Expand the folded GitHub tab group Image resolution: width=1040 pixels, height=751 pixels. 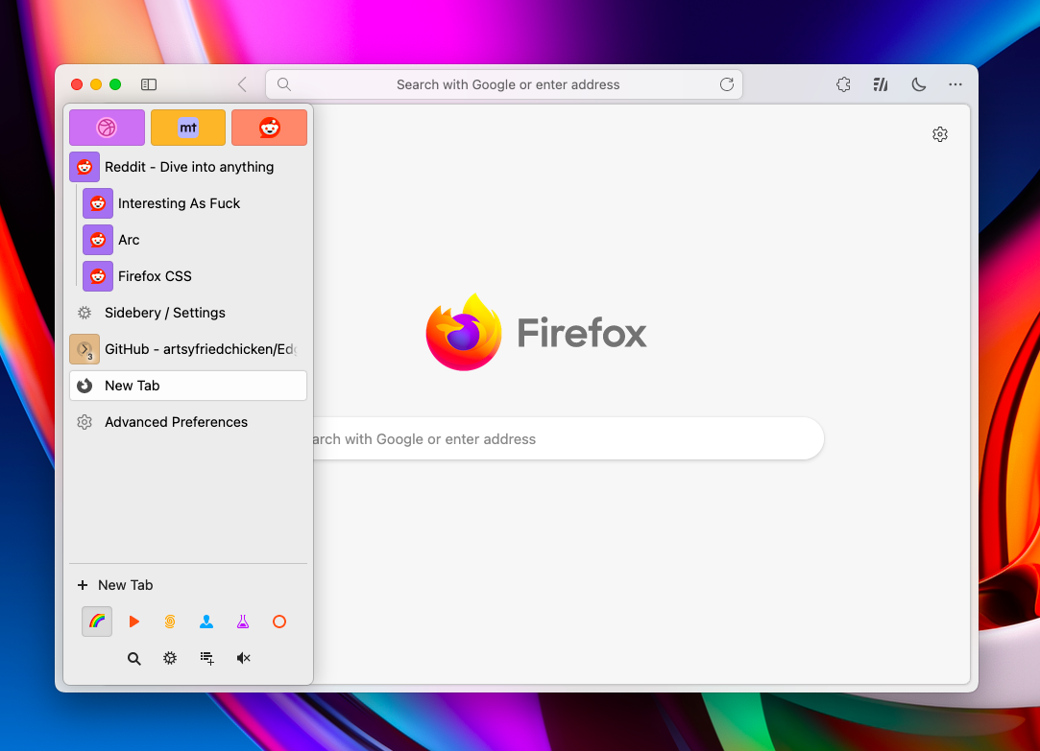[85, 349]
